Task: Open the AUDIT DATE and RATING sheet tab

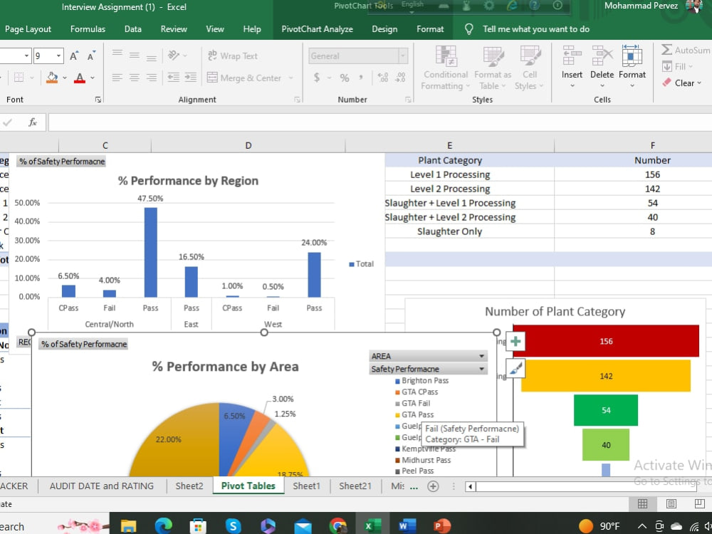Action: (x=101, y=486)
